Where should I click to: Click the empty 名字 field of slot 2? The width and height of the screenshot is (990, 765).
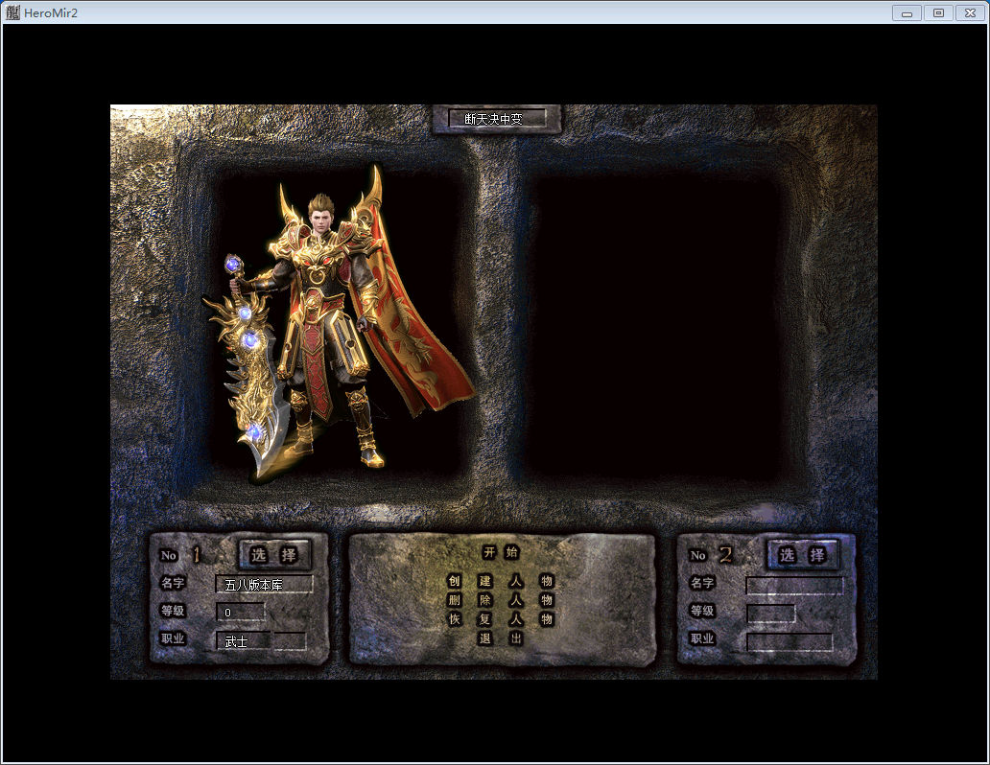795,585
